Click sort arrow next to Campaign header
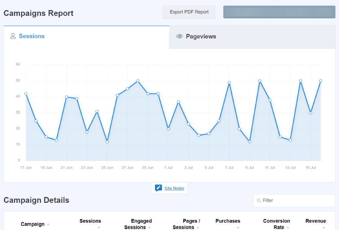This screenshot has height=230, width=339. 48,225
